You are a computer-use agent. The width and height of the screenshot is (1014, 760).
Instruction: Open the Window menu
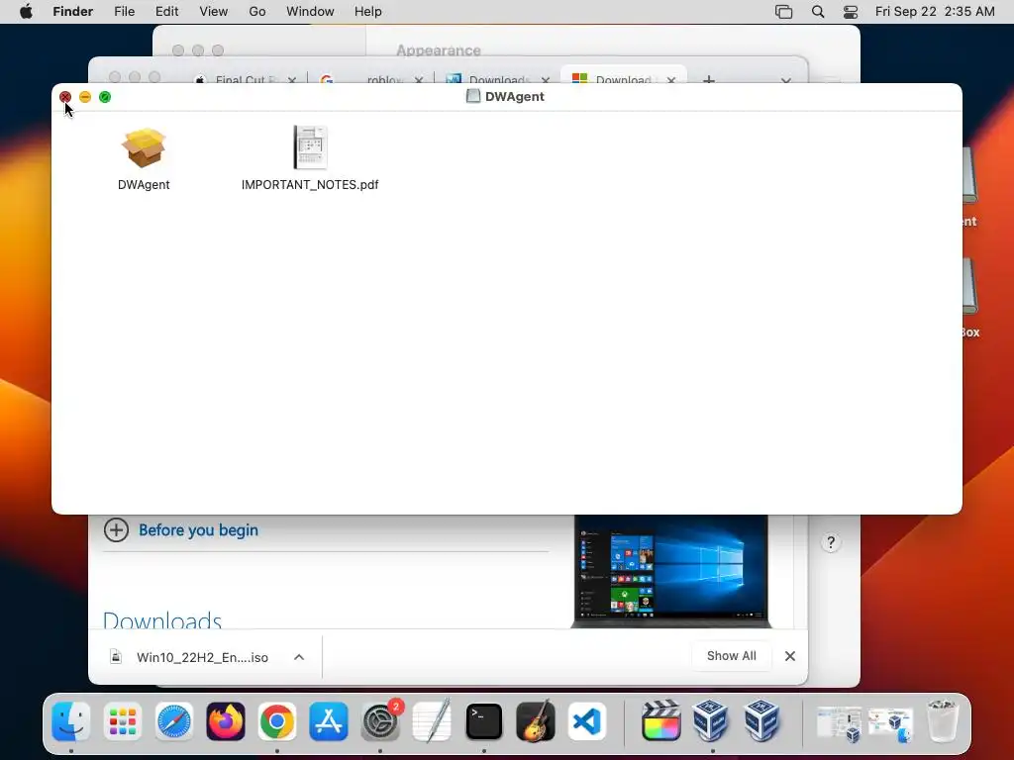click(310, 12)
